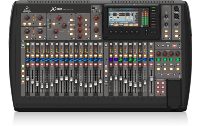Viewport: 201px width, 126px height.
Task: Click the main LR fader cap
Action: (x=152, y=78)
